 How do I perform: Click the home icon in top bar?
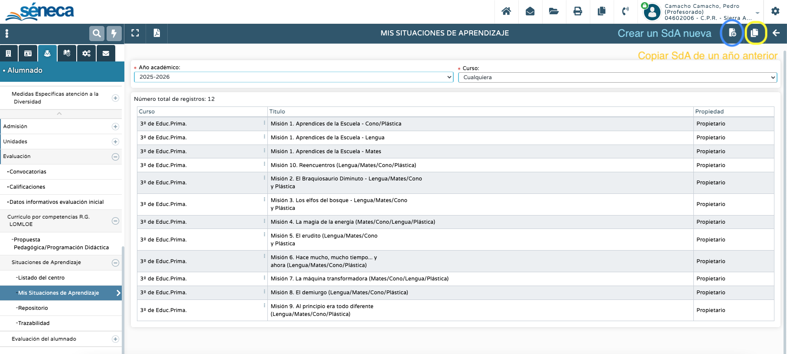click(x=506, y=11)
